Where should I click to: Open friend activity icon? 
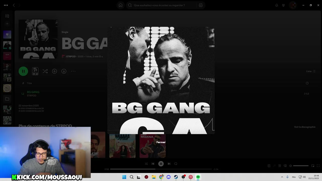pos(284,5)
